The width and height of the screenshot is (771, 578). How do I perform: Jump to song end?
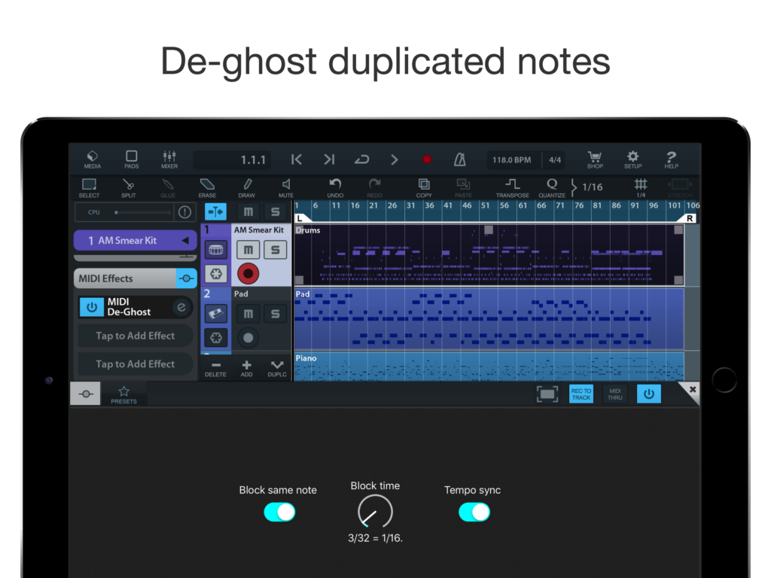[x=329, y=160]
